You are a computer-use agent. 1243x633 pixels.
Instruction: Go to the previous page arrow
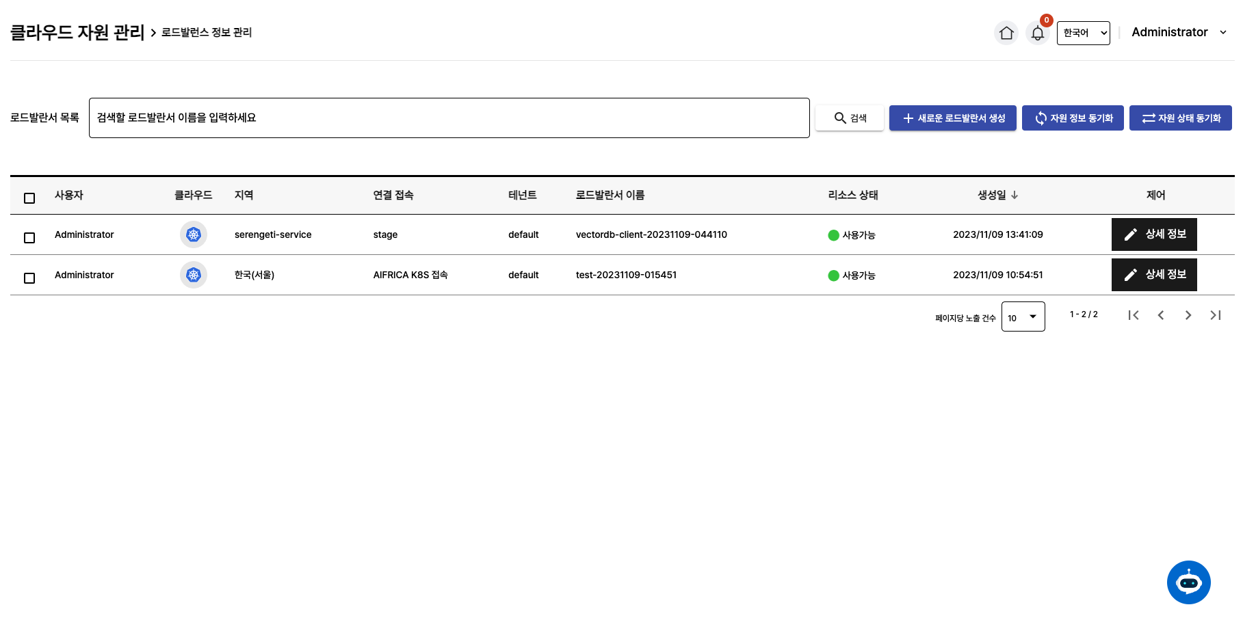click(x=1160, y=315)
